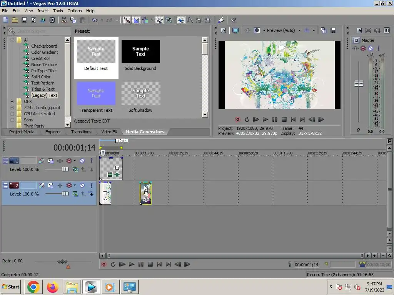
Task: Click the Record button in the preview transport
Action: pos(237,119)
